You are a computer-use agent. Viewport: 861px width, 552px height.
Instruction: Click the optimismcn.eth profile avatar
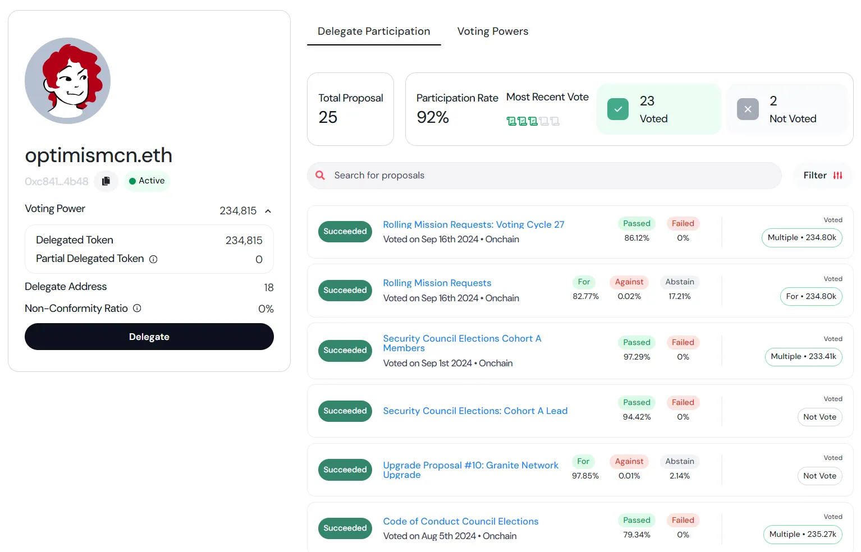click(x=67, y=81)
